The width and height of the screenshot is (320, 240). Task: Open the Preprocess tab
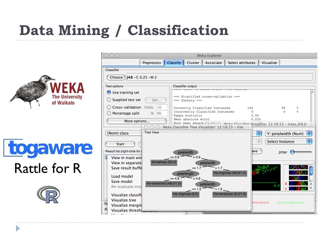click(151, 63)
